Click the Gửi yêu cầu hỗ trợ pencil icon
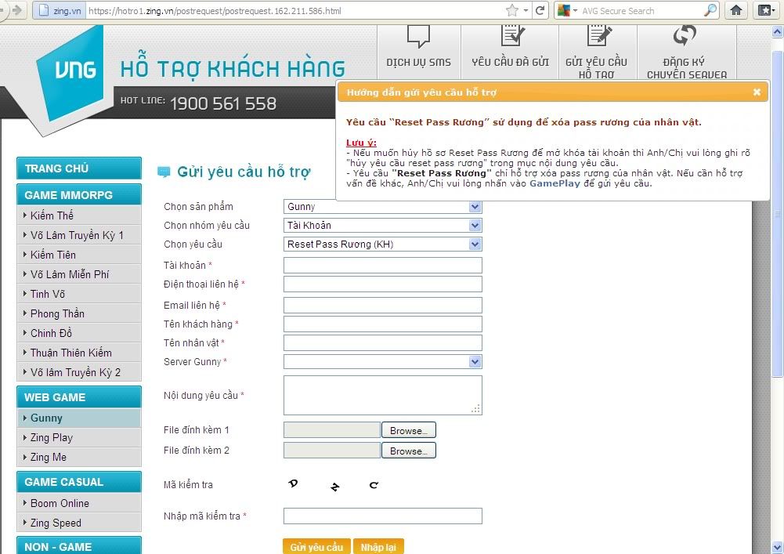 (x=599, y=35)
